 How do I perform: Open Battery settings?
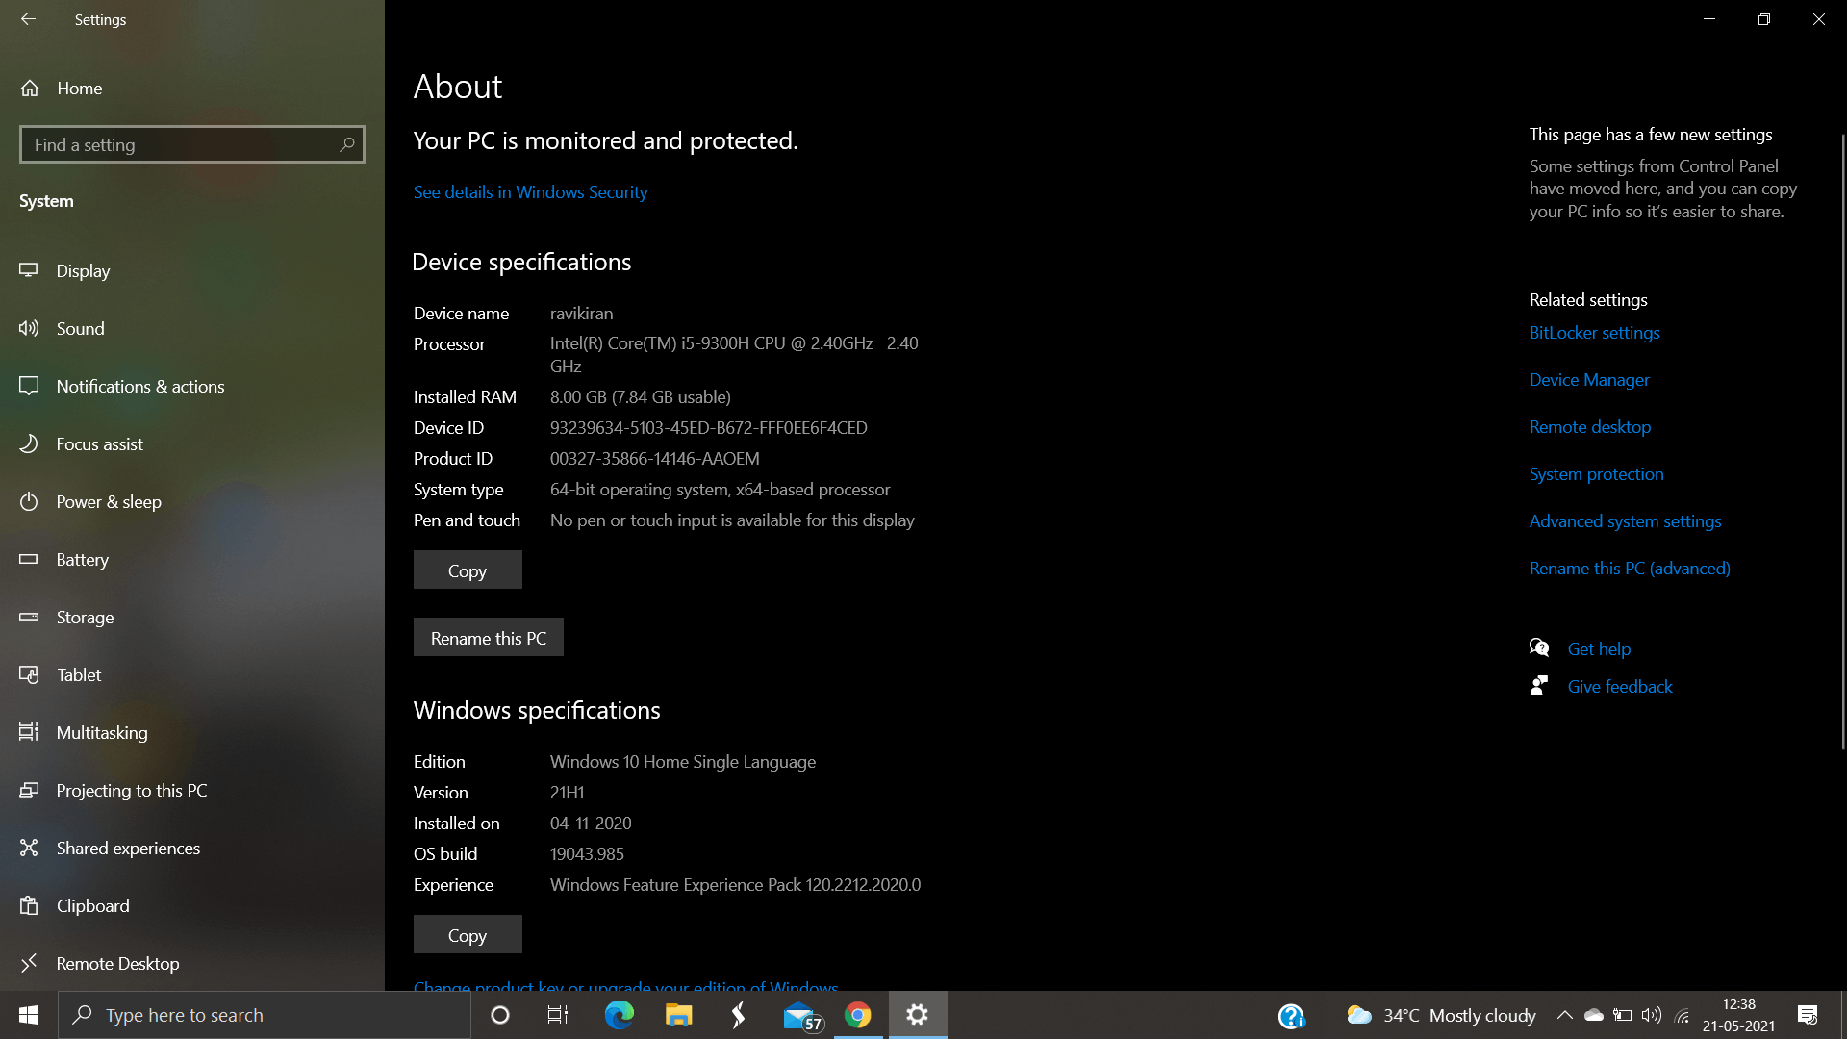(x=192, y=559)
